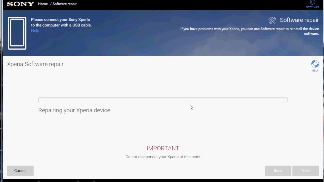Select Software repair breadcrumb item

tap(65, 4)
